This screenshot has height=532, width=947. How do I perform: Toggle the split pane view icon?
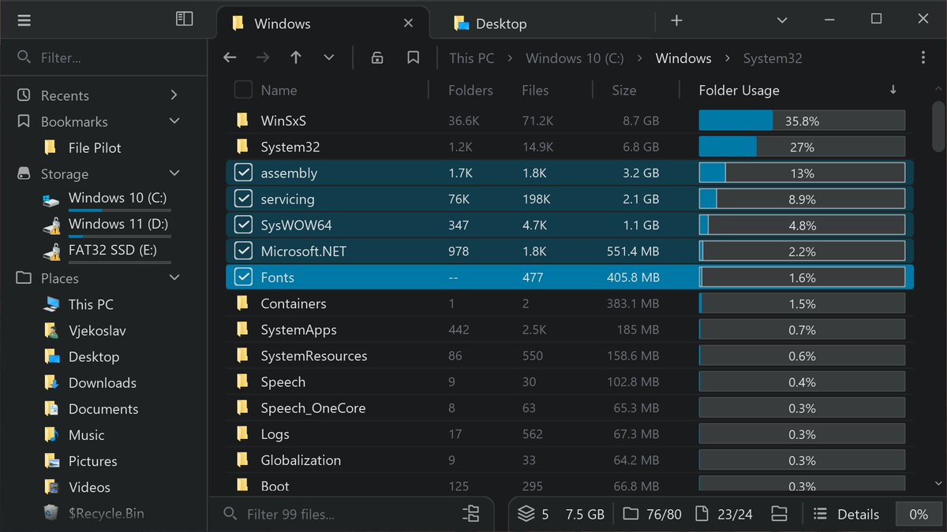pyautogui.click(x=779, y=514)
